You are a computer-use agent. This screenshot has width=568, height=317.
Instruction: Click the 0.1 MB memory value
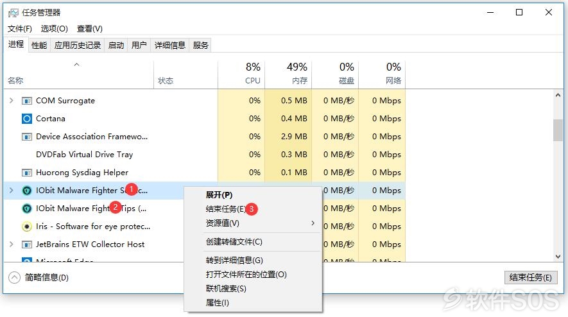click(294, 173)
